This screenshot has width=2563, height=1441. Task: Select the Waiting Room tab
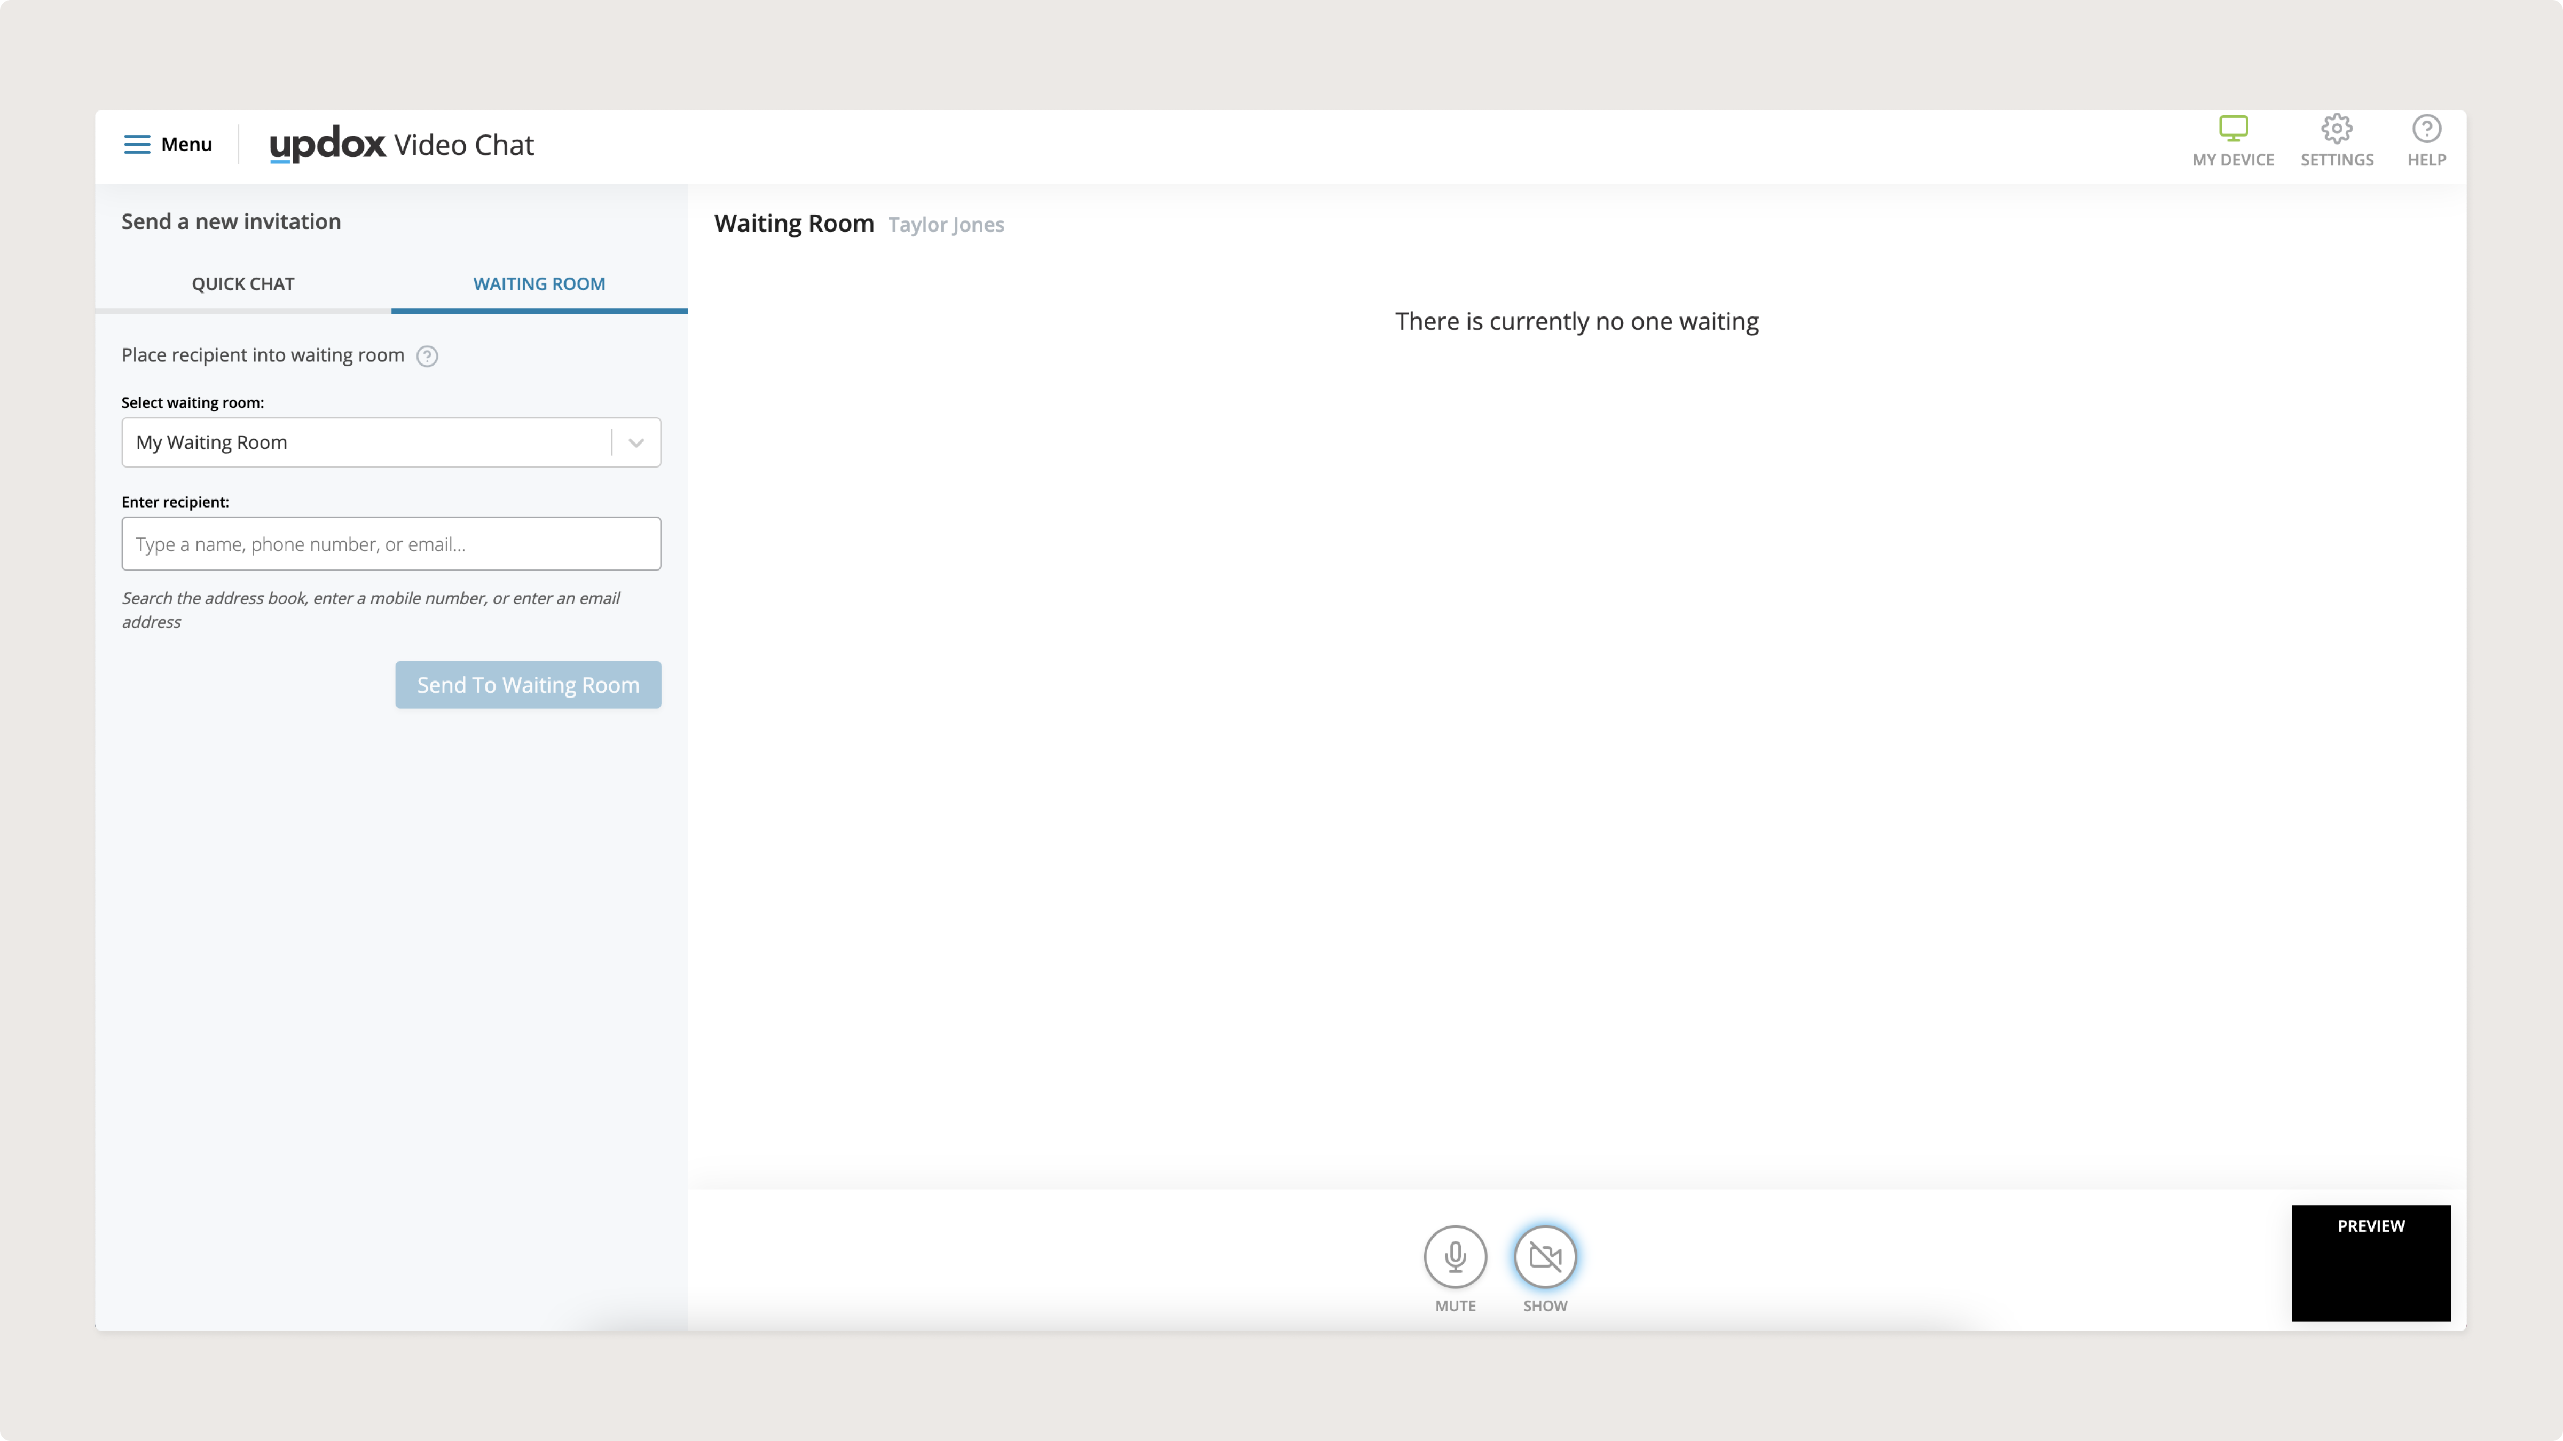[538, 283]
